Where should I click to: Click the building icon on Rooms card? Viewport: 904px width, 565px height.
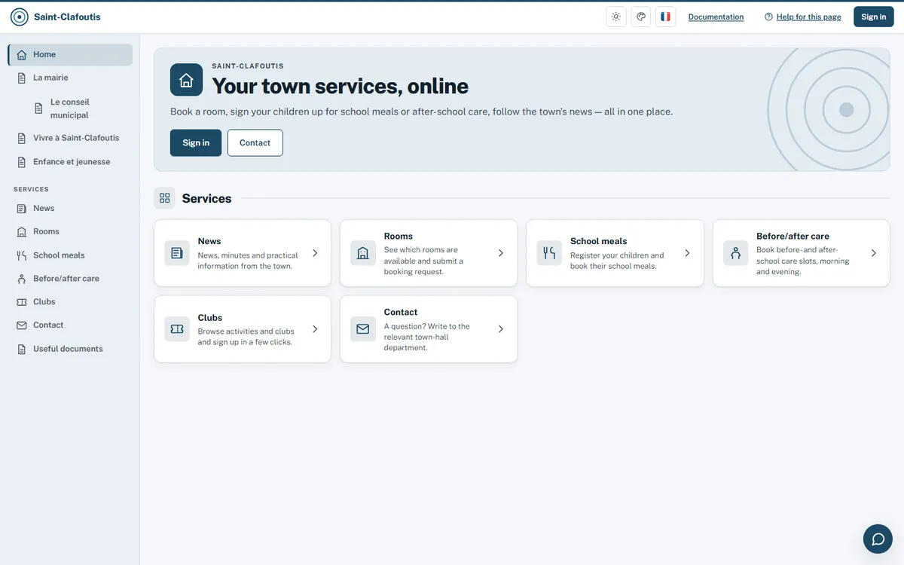[x=363, y=253]
